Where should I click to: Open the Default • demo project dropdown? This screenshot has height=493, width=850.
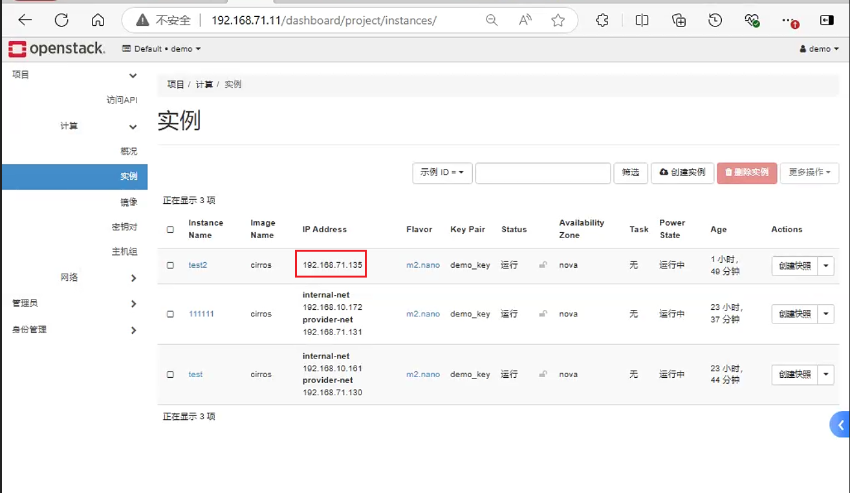[x=162, y=49]
